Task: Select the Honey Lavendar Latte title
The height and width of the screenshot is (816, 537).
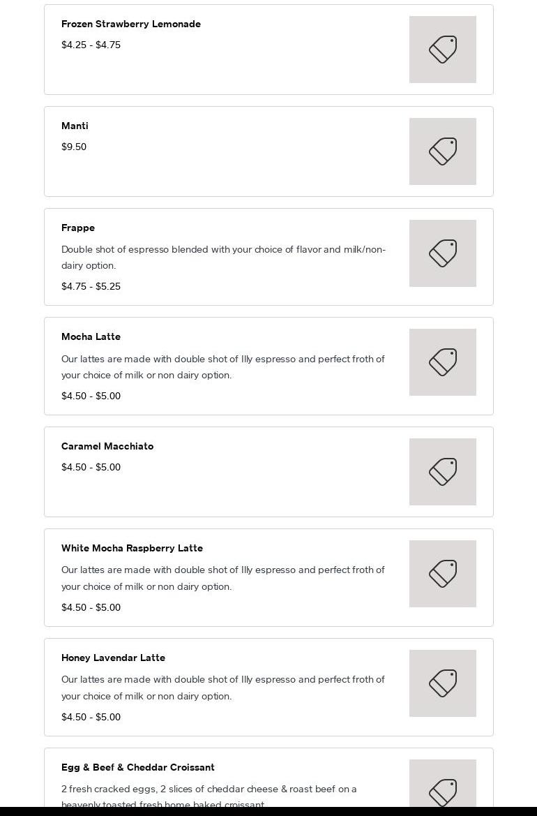Action: (113, 658)
